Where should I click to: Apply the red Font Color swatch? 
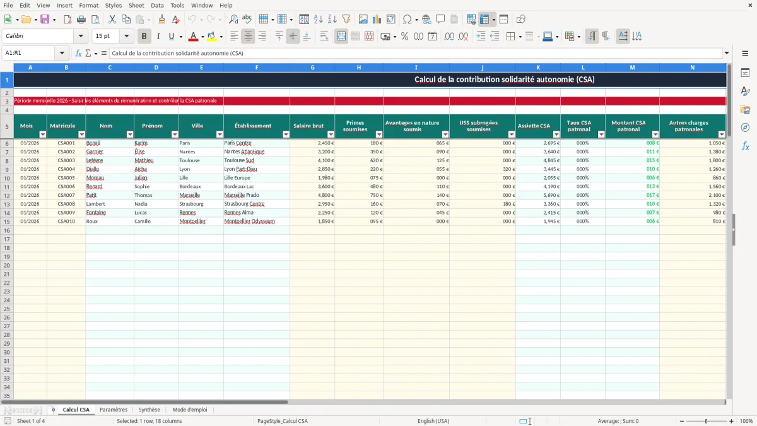194,37
